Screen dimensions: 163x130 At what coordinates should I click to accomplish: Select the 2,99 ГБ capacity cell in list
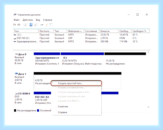tap(104, 38)
